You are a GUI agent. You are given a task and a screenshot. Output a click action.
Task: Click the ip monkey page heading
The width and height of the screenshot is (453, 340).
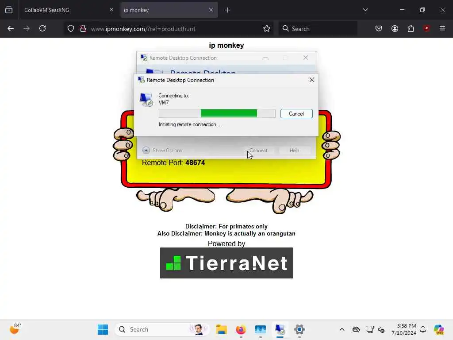click(x=226, y=46)
